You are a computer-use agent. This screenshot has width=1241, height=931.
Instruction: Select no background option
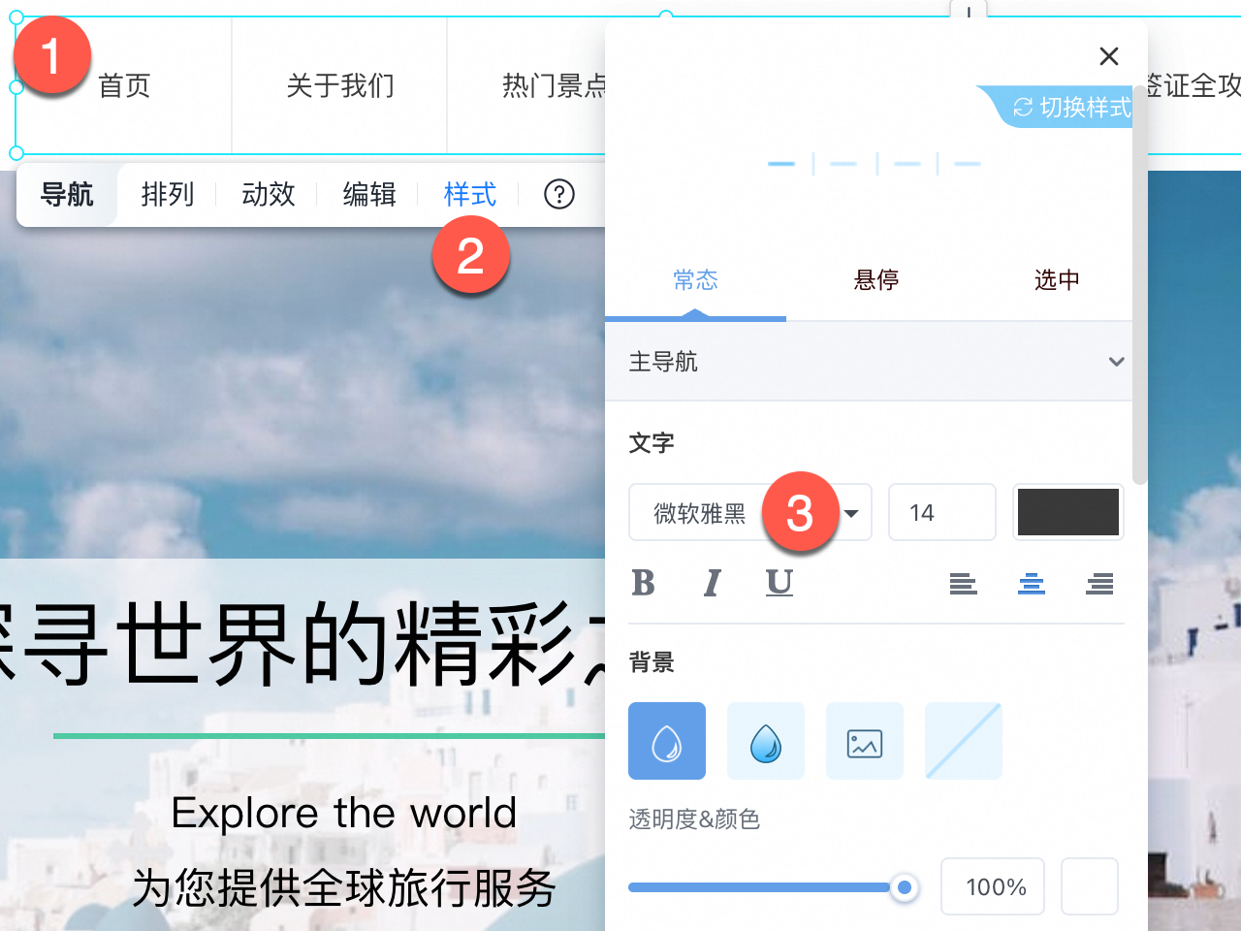tap(964, 741)
